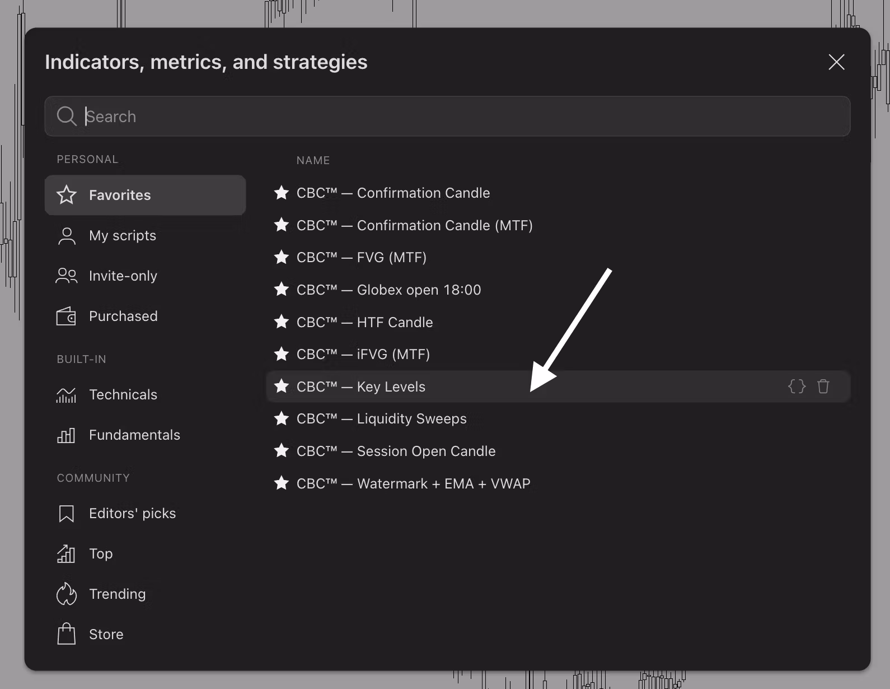Add CBC Watermark + EMA + VWAP indicator
Screen dimensions: 890x689
click(413, 483)
